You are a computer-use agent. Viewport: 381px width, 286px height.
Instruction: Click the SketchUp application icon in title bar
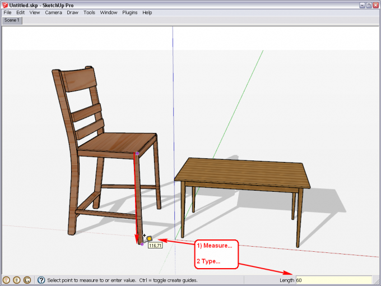(x=5, y=5)
